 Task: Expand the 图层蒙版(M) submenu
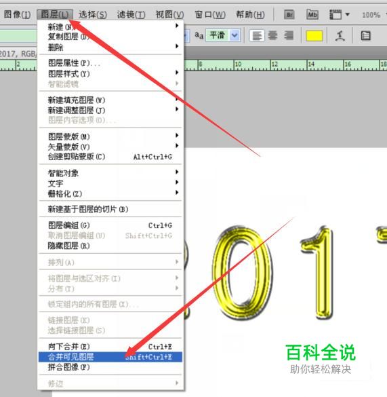(x=110, y=136)
